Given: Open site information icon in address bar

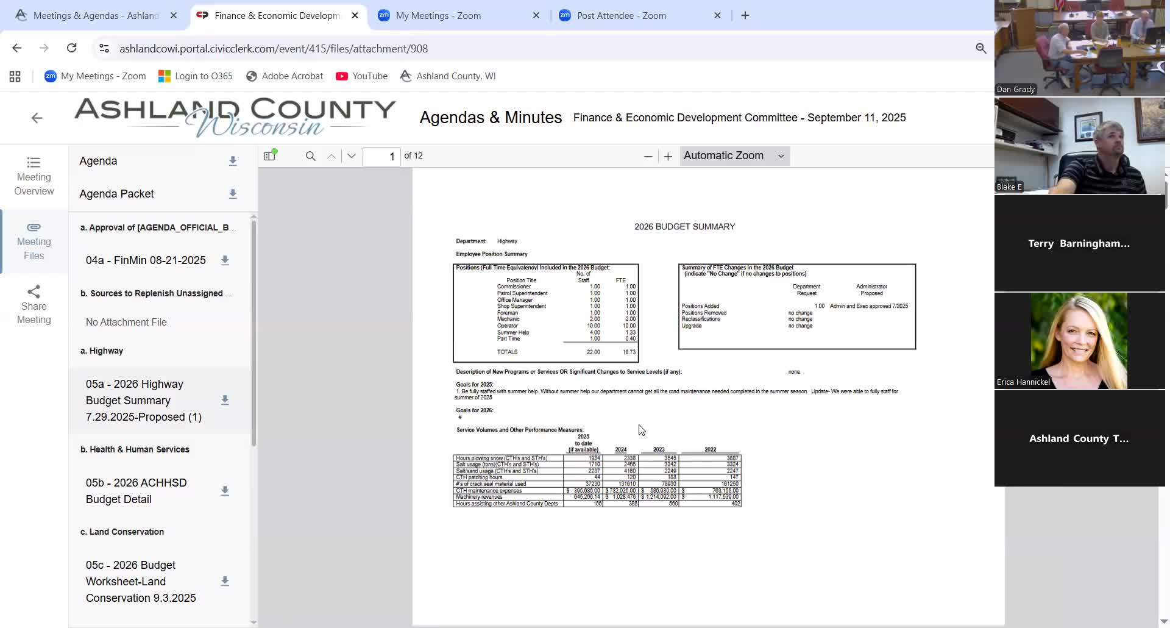Looking at the screenshot, I should 104,48.
